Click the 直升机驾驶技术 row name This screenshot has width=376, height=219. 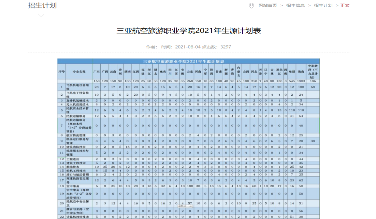pos(79,100)
